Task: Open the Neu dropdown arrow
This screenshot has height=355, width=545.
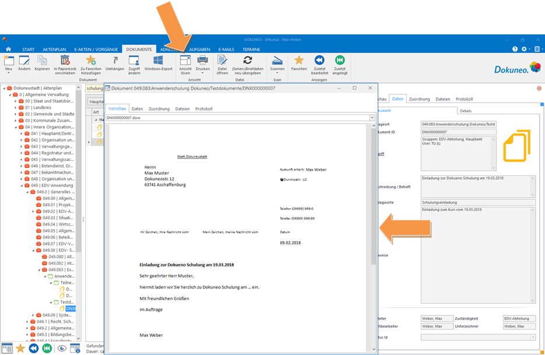Action: click(x=9, y=73)
